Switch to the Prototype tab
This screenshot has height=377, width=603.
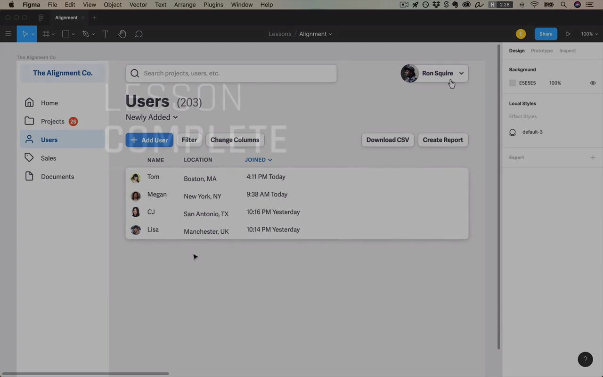[542, 50]
